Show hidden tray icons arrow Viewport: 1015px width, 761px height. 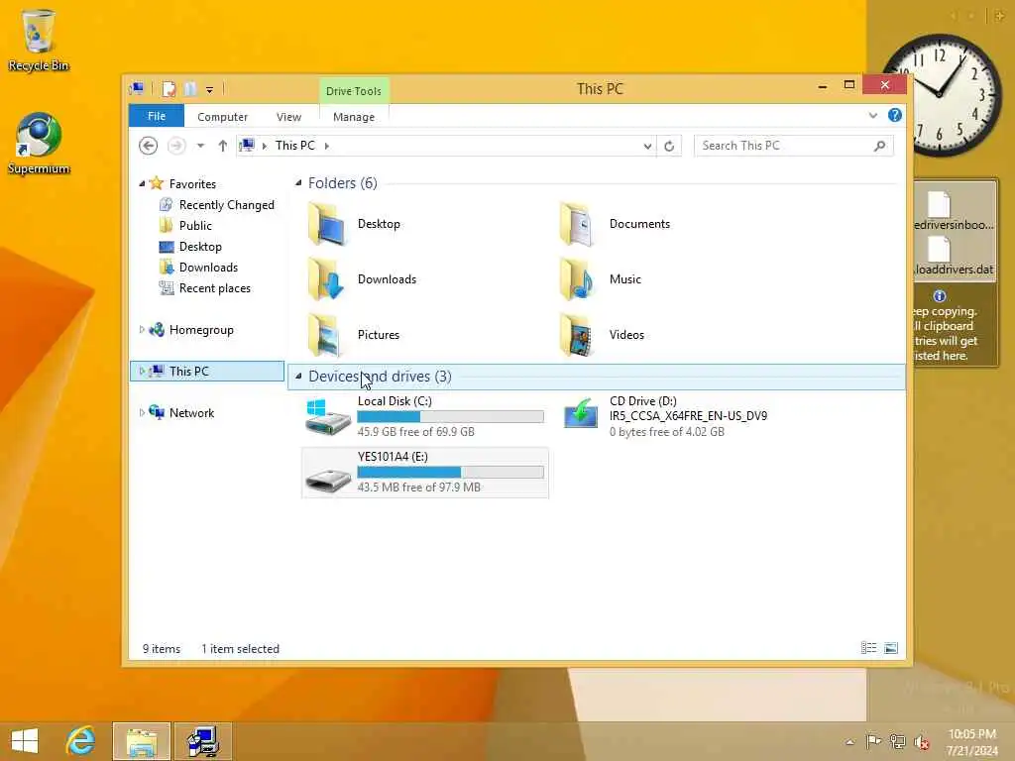tap(849, 742)
